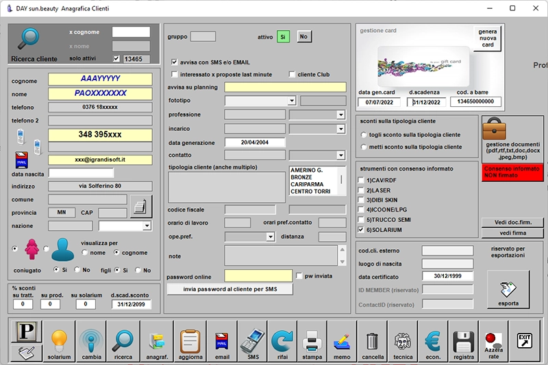Image resolution: width=548 pixels, height=365 pixels.
Task: Toggle the solo attivi checkbox
Action: [116, 59]
